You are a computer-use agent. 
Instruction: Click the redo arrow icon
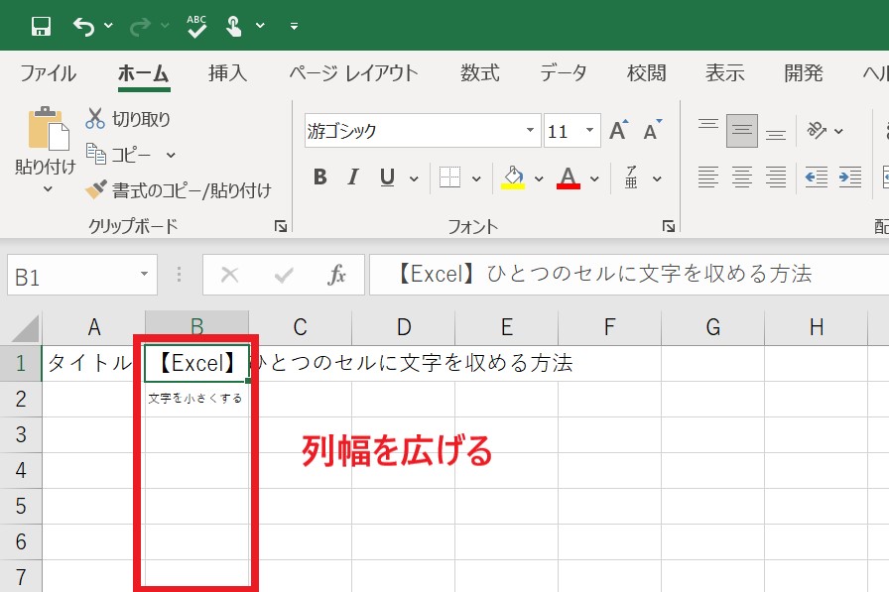coord(140,26)
